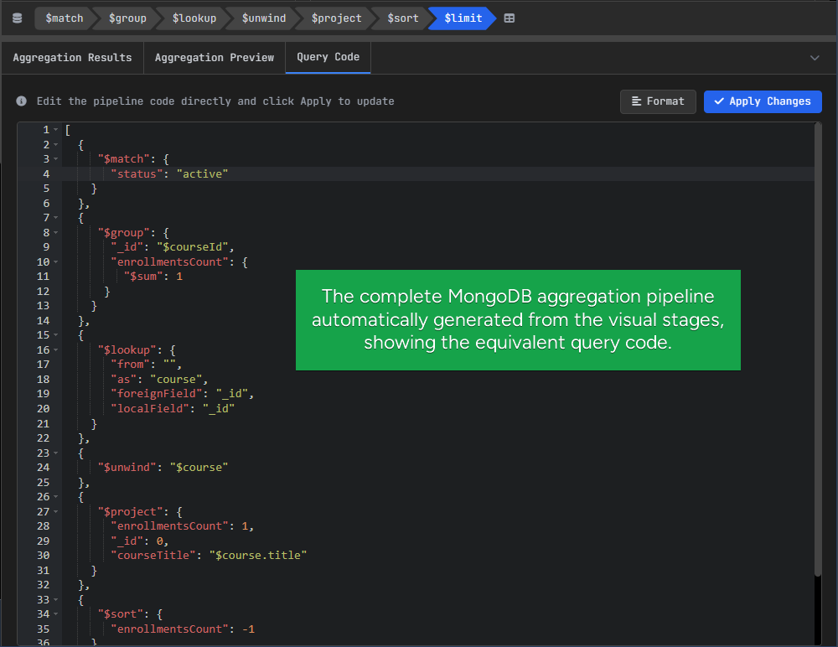Click line number 5 in the gutter
This screenshot has height=647, width=838.
(46, 189)
